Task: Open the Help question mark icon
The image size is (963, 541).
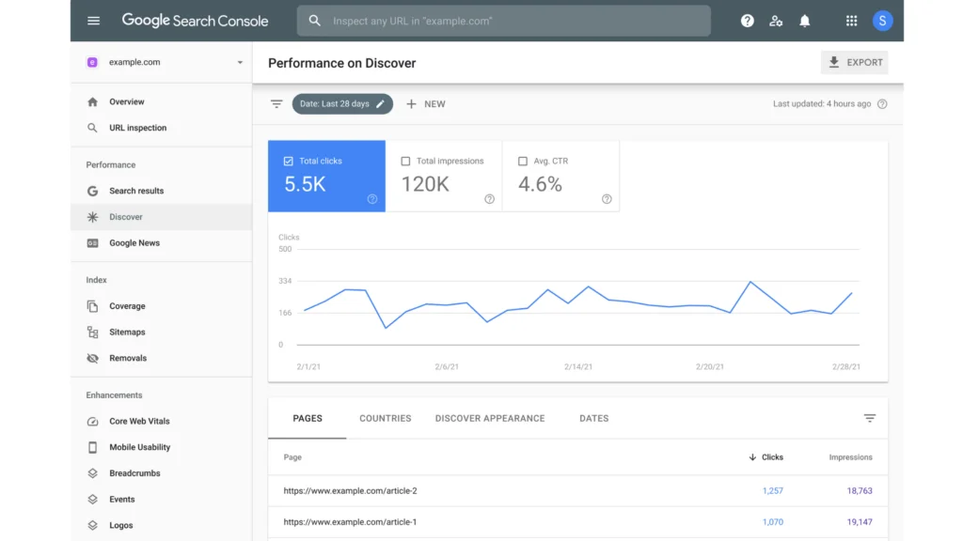Action: (747, 21)
